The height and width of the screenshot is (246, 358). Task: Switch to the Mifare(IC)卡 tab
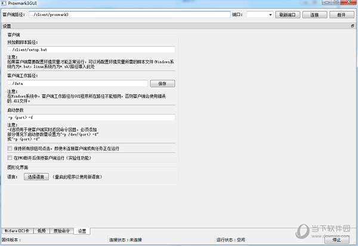17,231
